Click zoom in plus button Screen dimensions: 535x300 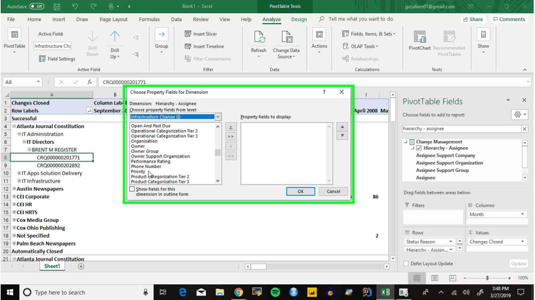pos(509,278)
